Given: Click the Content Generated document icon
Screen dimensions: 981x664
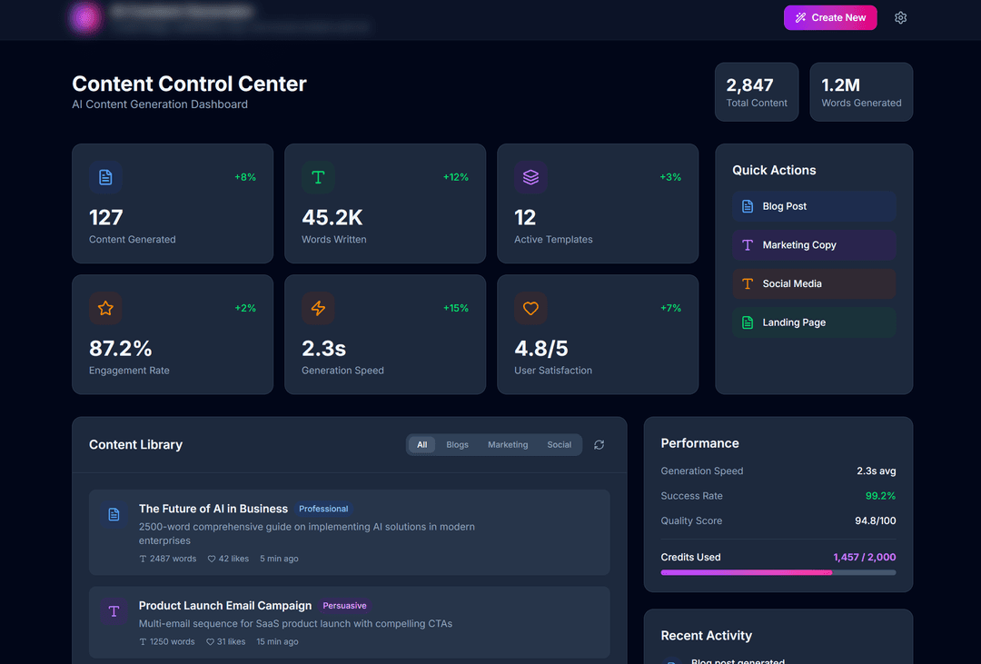Looking at the screenshot, I should tap(105, 177).
